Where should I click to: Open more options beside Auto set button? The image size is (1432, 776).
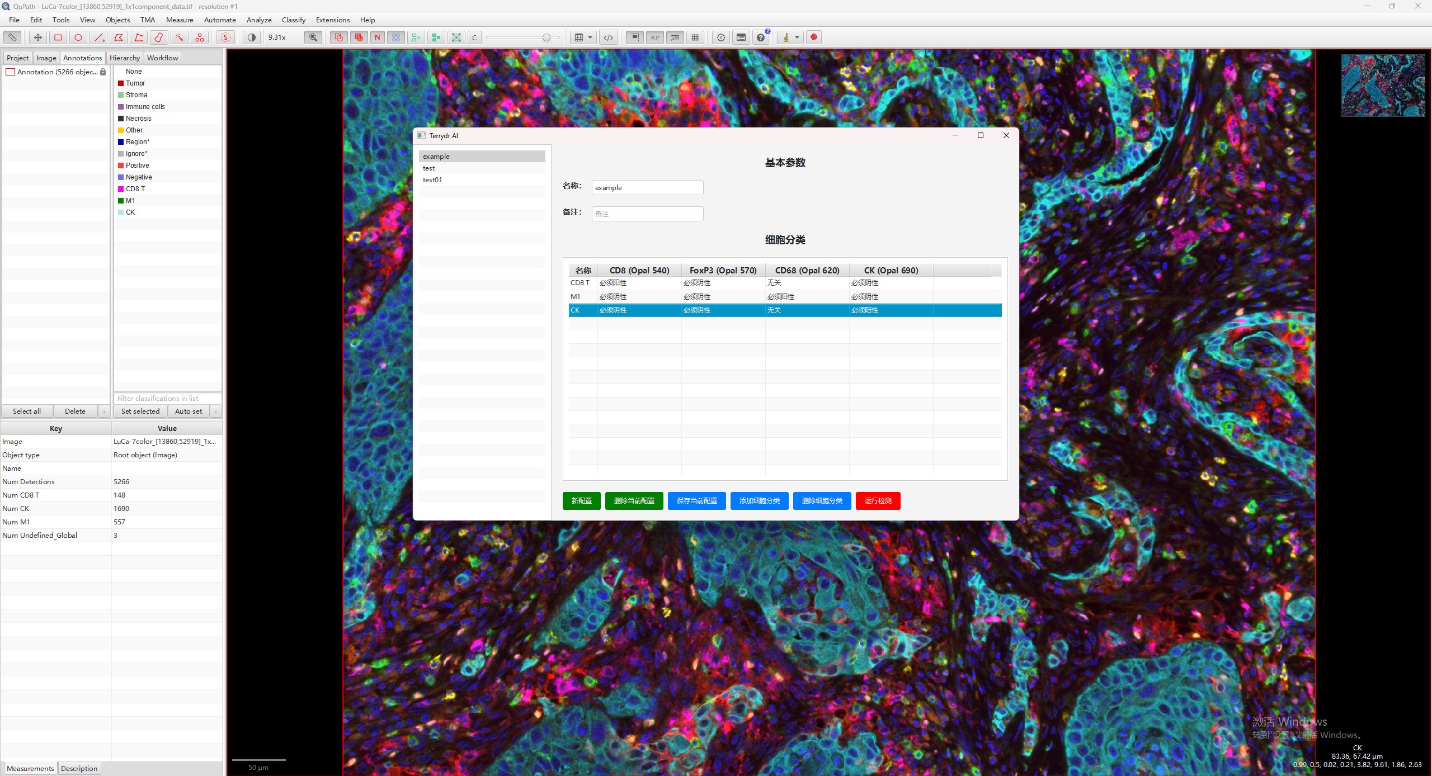pos(216,411)
